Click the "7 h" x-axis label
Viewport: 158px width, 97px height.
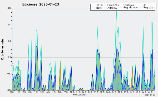(x=54, y=92)
